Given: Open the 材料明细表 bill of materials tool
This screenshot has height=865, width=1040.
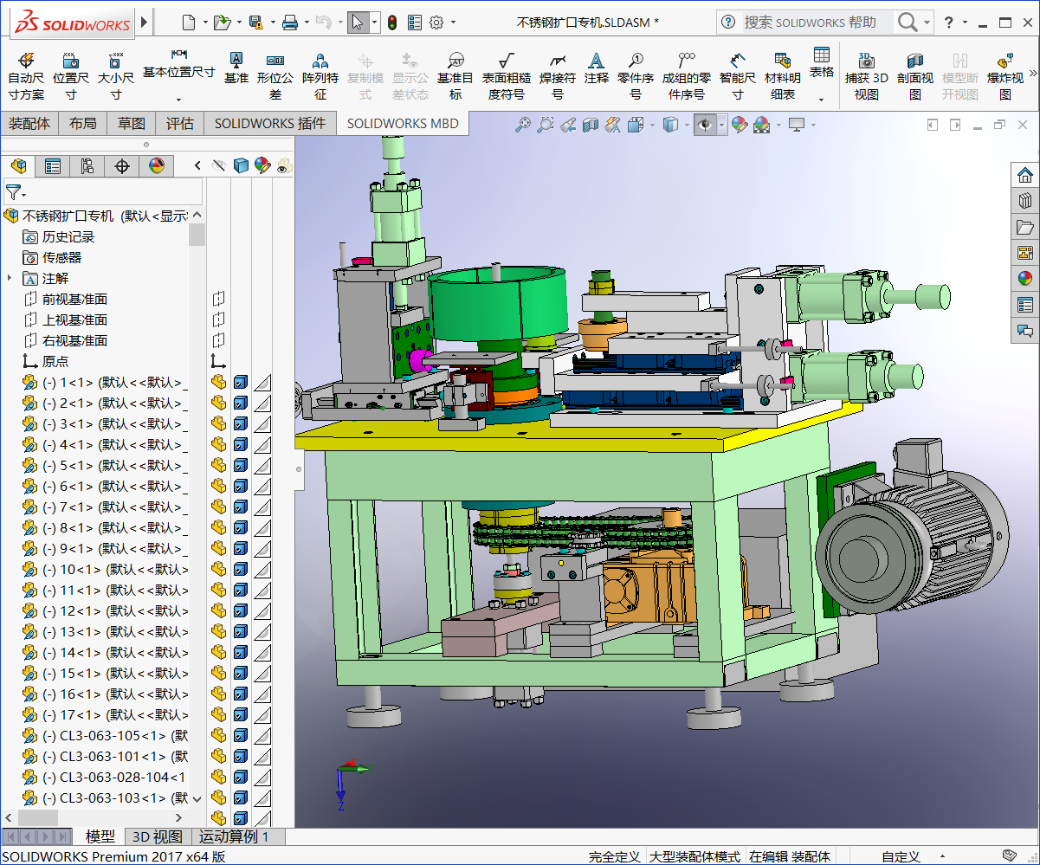Looking at the screenshot, I should (783, 76).
